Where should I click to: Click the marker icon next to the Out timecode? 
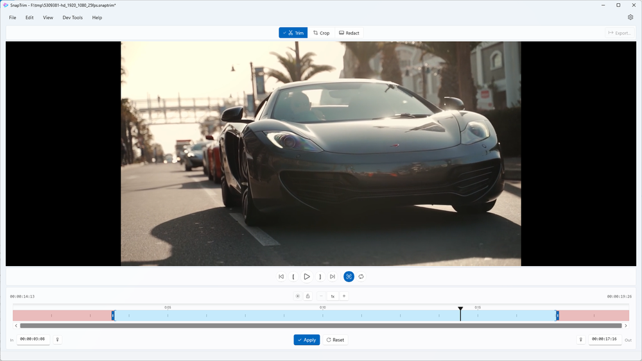581,339
